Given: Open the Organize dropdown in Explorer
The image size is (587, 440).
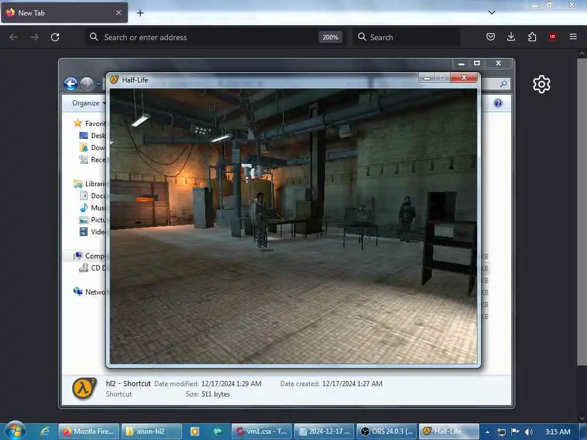Looking at the screenshot, I should tap(89, 103).
